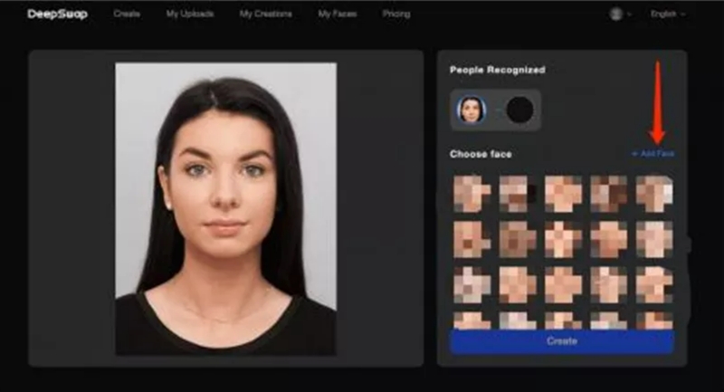The image size is (724, 392).
Task: Choose the first face in the top row
Action: (472, 194)
